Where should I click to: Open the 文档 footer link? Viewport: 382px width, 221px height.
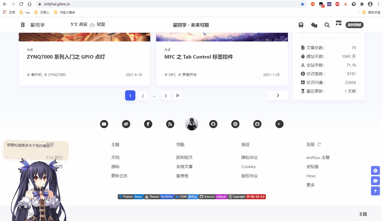[x=115, y=157]
